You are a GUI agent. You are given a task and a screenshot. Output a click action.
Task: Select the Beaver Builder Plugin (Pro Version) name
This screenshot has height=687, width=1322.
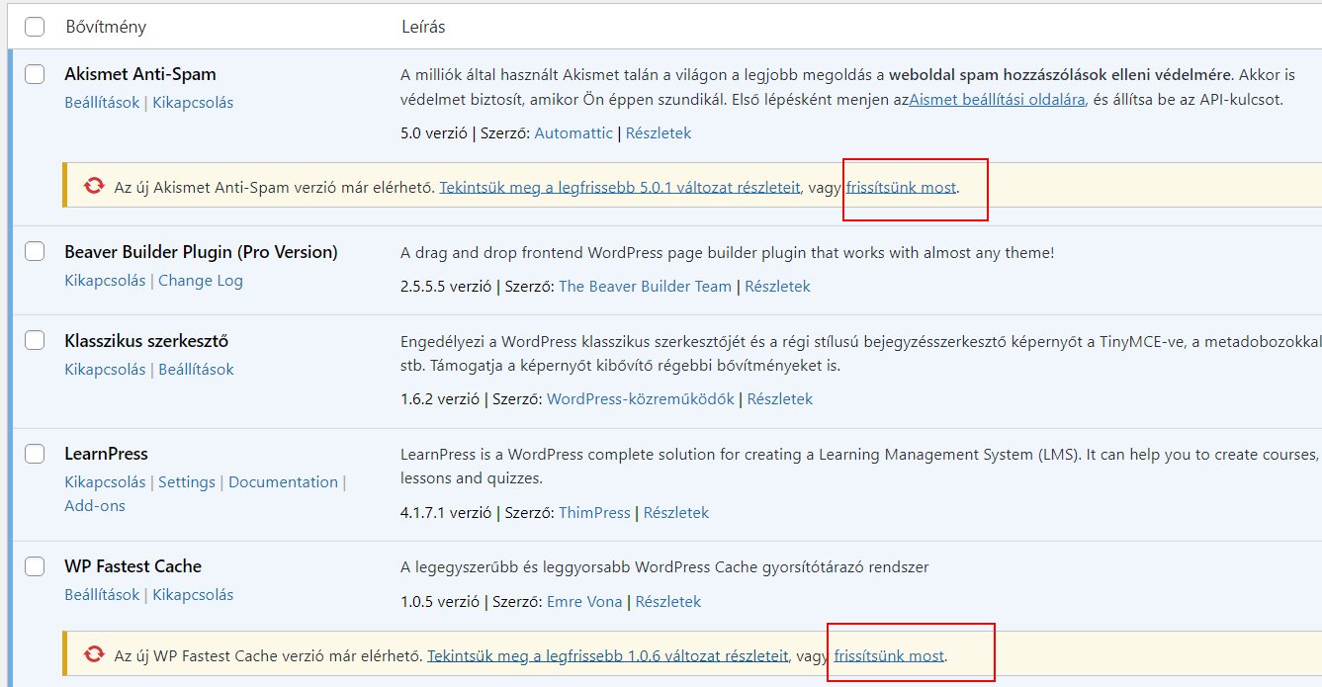click(201, 252)
